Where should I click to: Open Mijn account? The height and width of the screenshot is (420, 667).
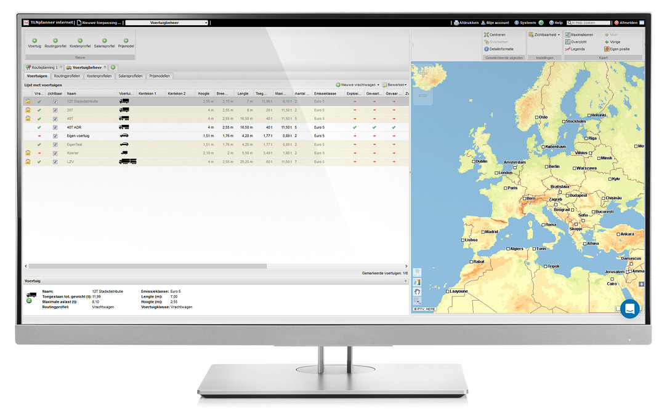click(x=496, y=23)
